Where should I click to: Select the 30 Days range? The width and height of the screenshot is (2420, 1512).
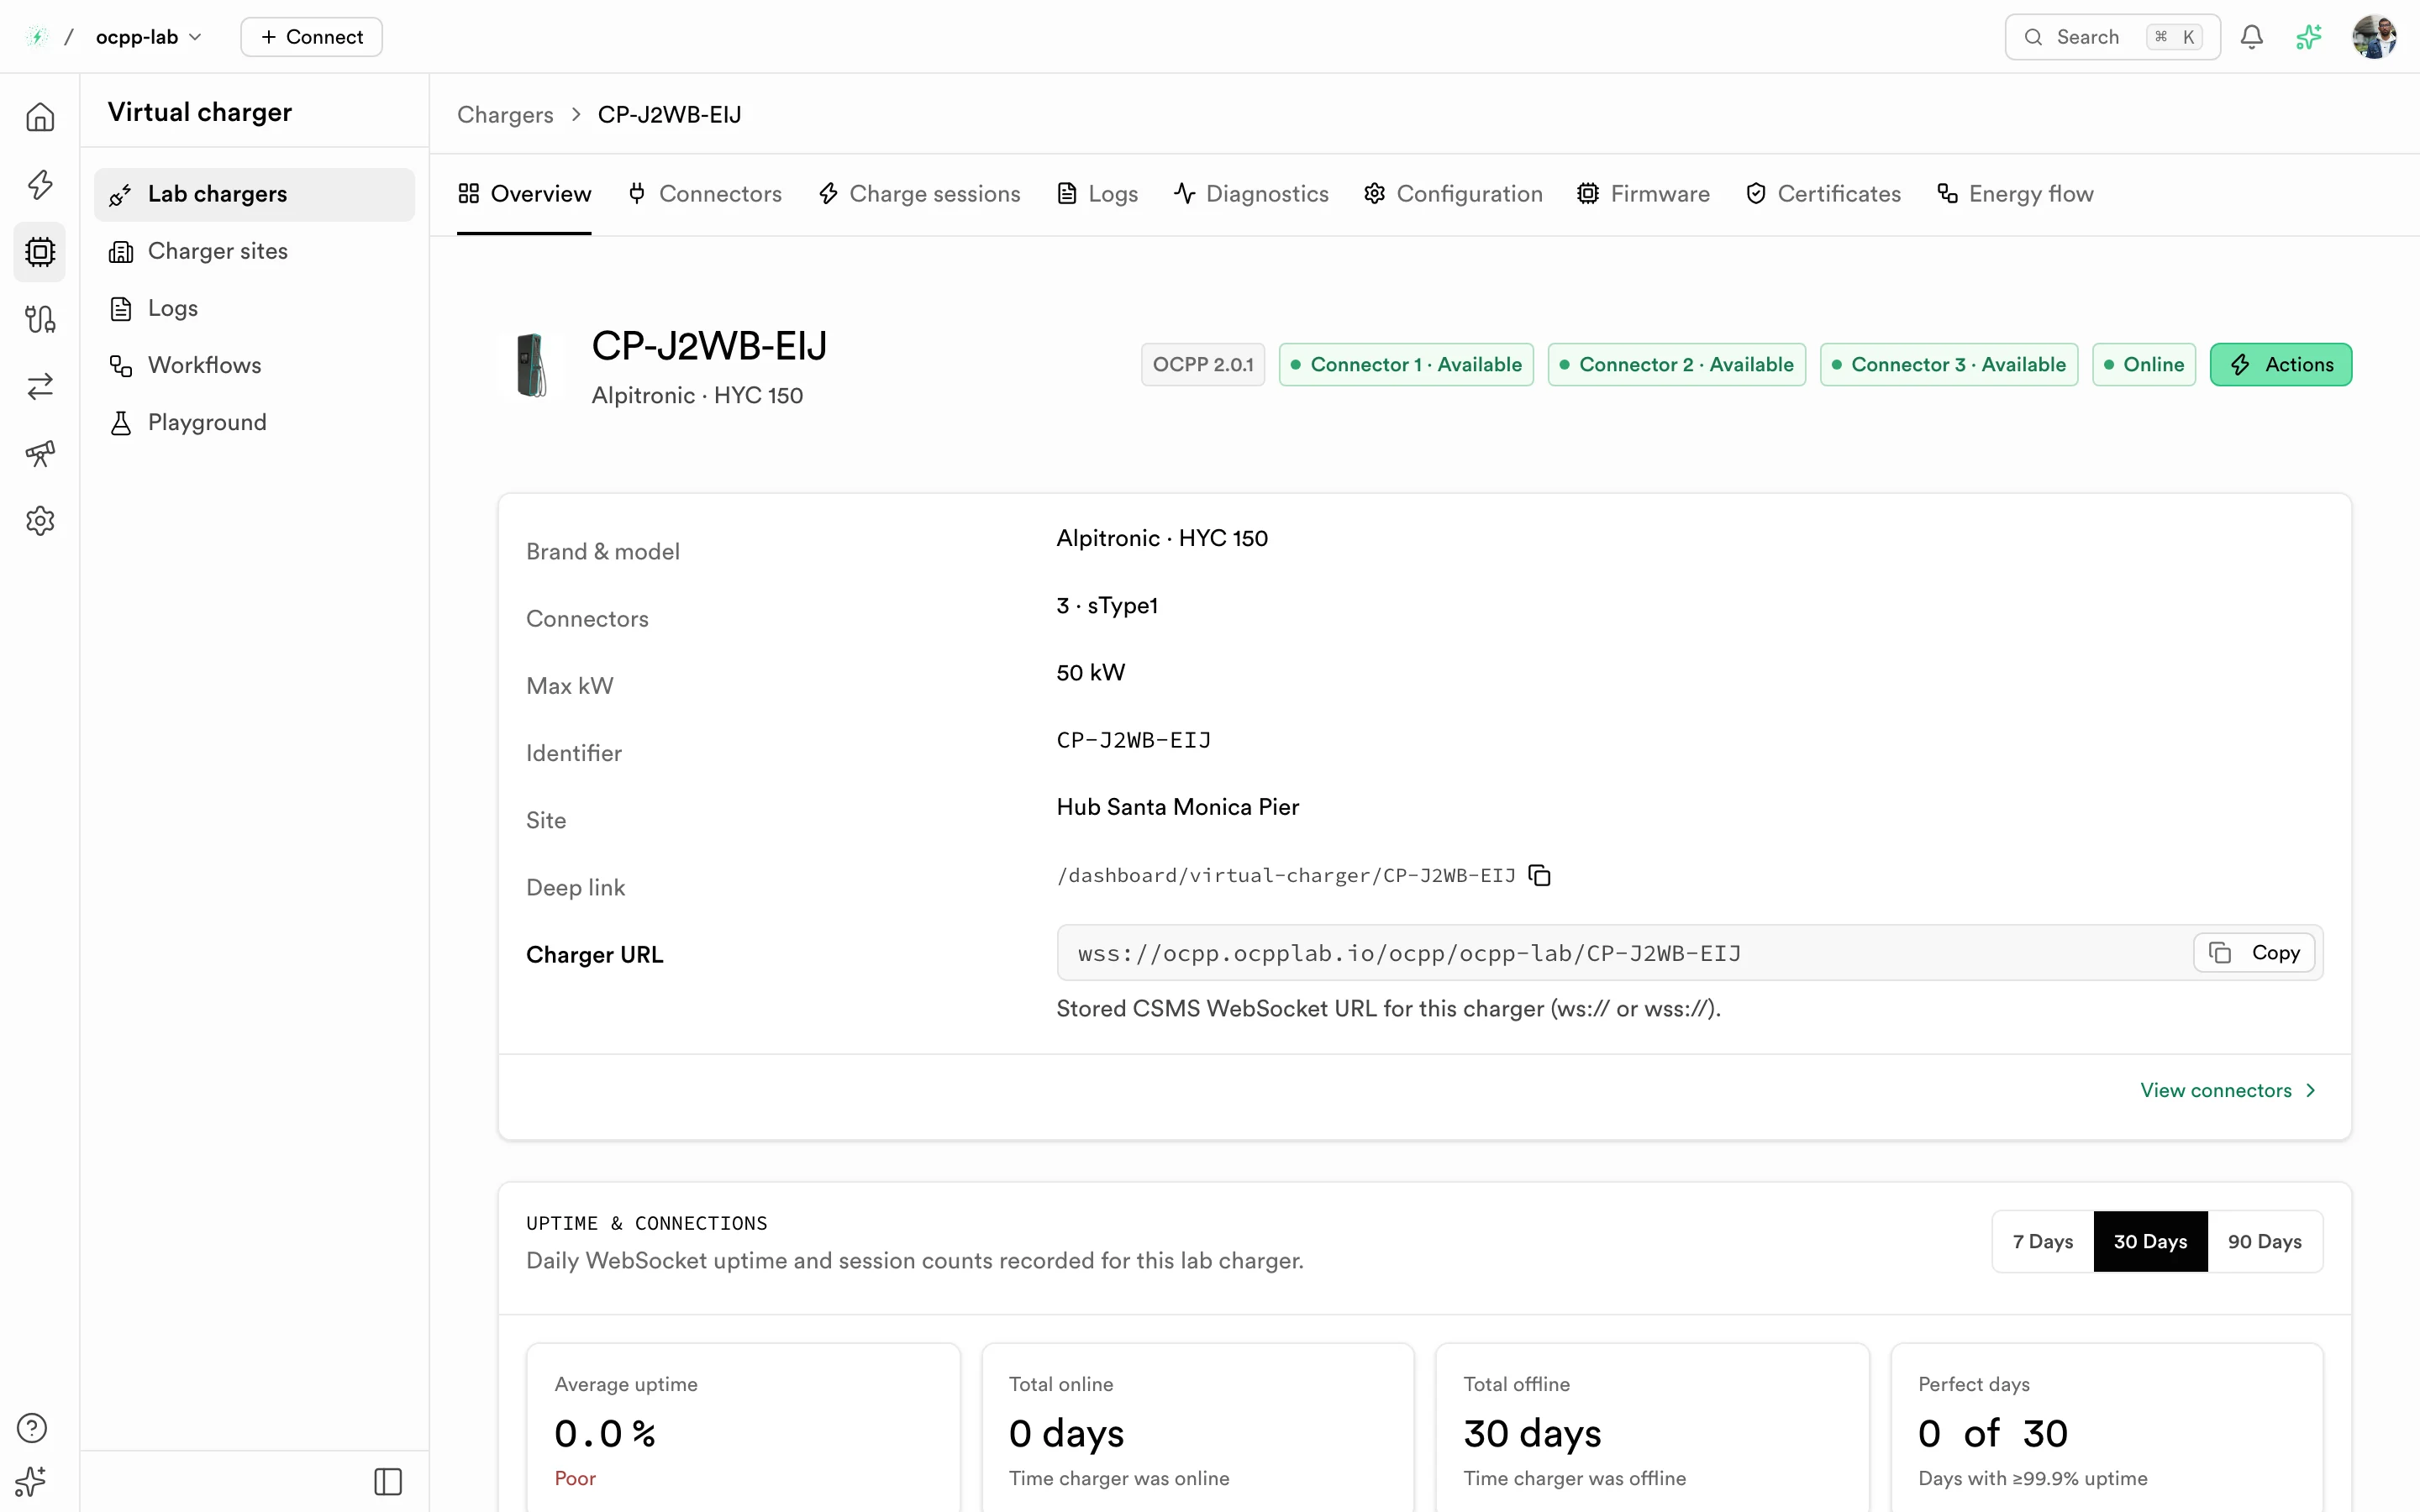click(x=2150, y=1241)
